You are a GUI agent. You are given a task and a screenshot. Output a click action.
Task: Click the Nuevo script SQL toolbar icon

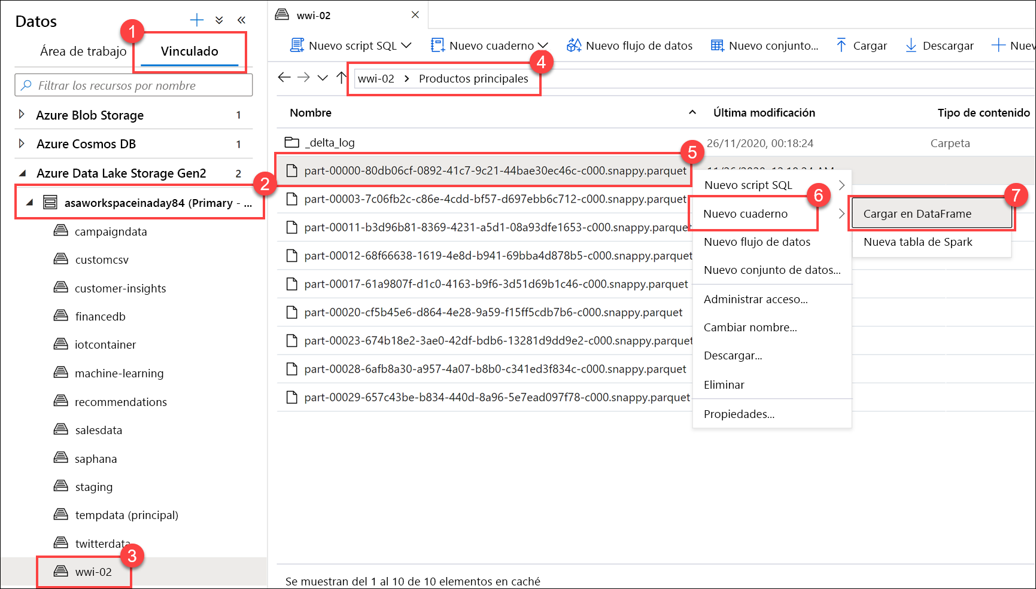[x=297, y=45]
